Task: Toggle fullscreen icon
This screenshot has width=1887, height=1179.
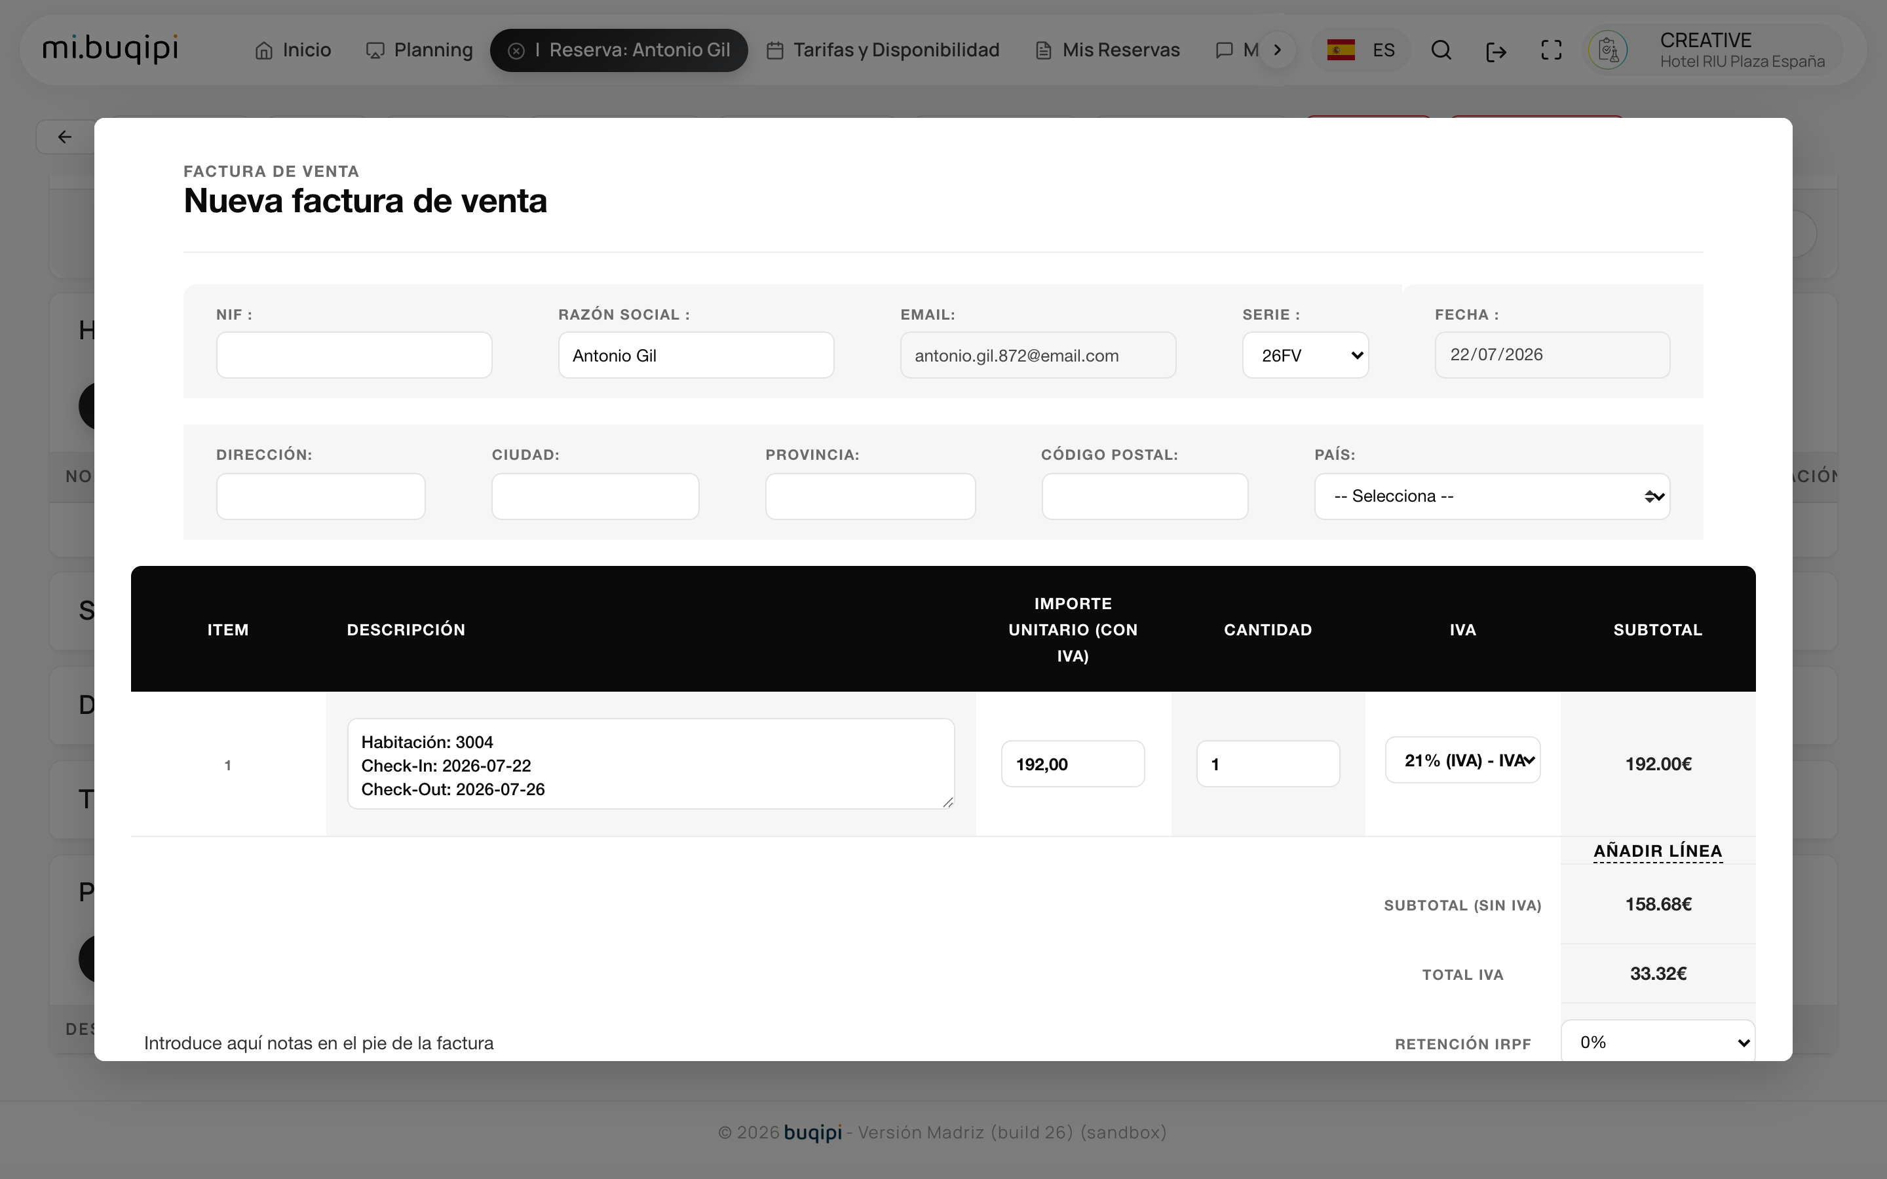Action: click(1552, 50)
